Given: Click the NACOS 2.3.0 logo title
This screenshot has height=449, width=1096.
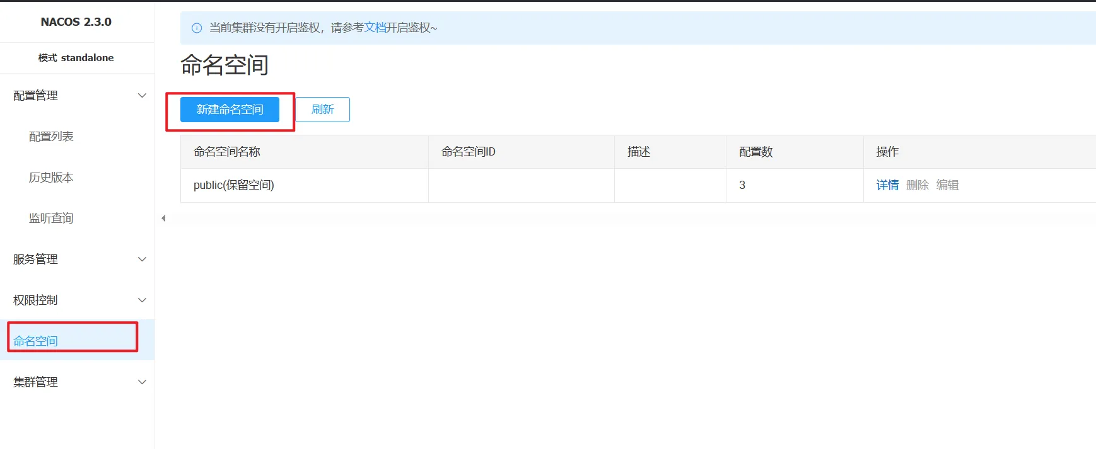Looking at the screenshot, I should click(x=76, y=22).
